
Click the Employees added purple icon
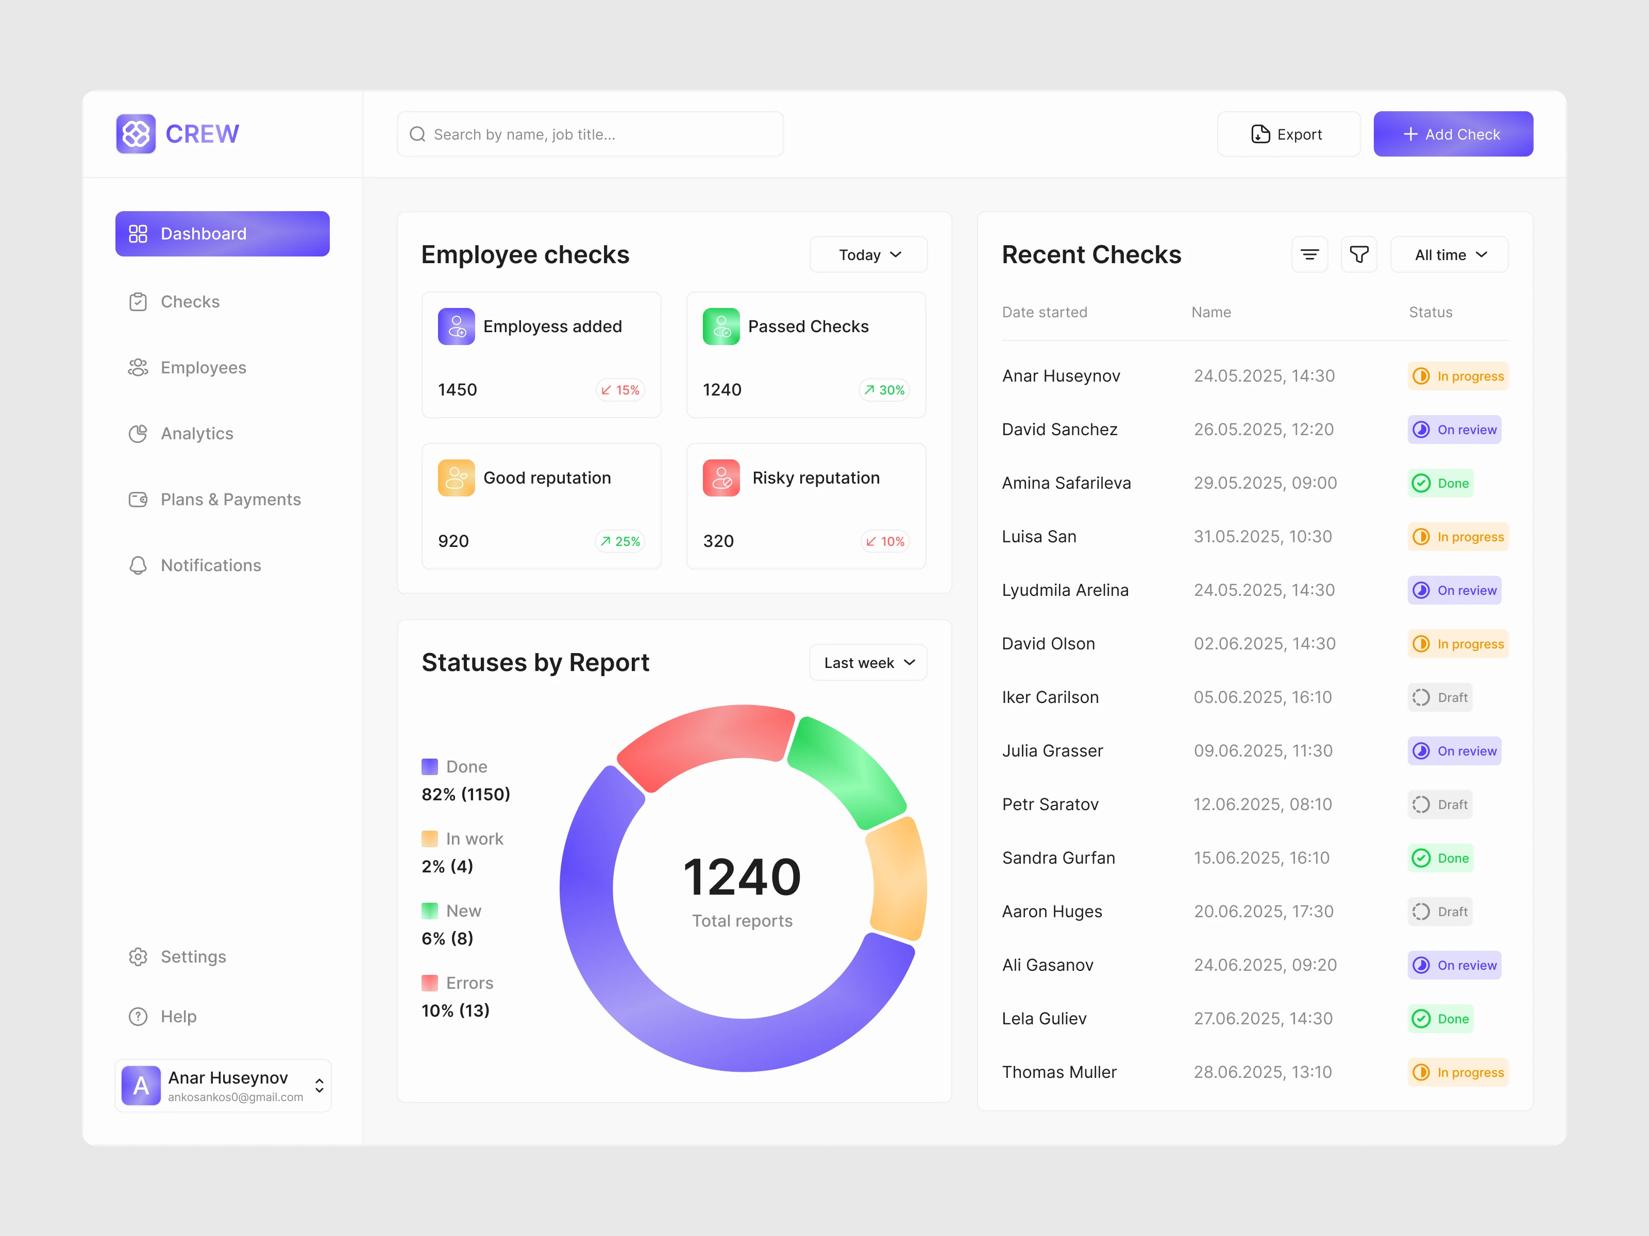(x=456, y=327)
